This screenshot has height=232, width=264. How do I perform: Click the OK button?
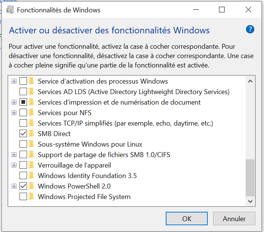(187, 219)
